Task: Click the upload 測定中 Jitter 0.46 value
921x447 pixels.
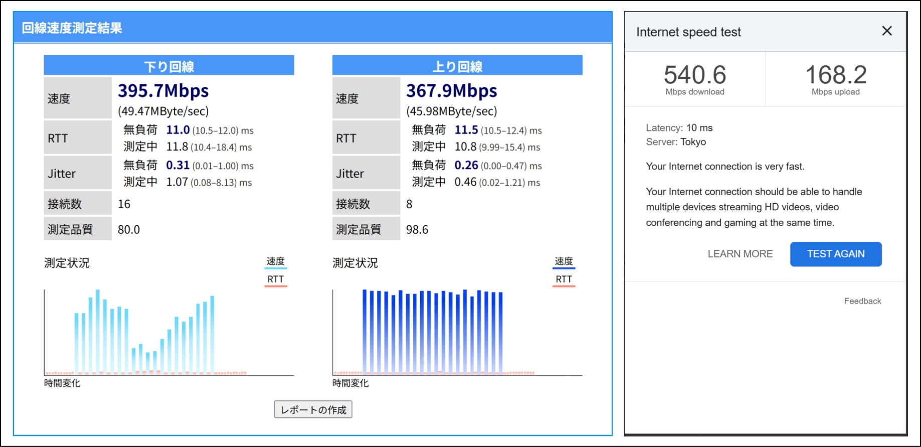Action: 465,182
